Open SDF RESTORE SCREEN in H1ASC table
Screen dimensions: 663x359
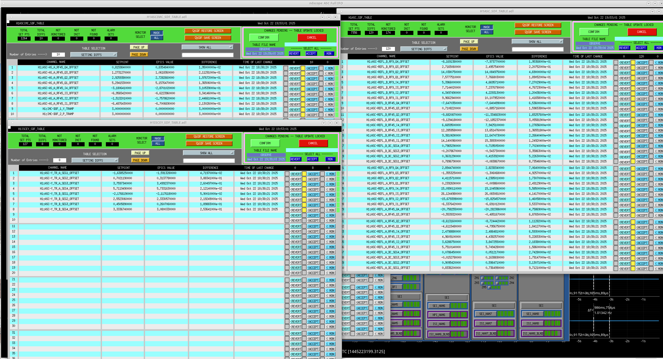[x=538, y=25]
